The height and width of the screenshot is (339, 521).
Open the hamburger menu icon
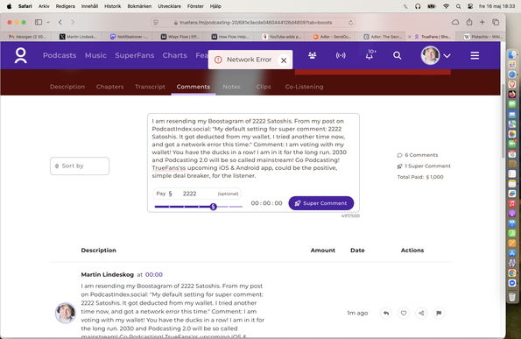[475, 55]
